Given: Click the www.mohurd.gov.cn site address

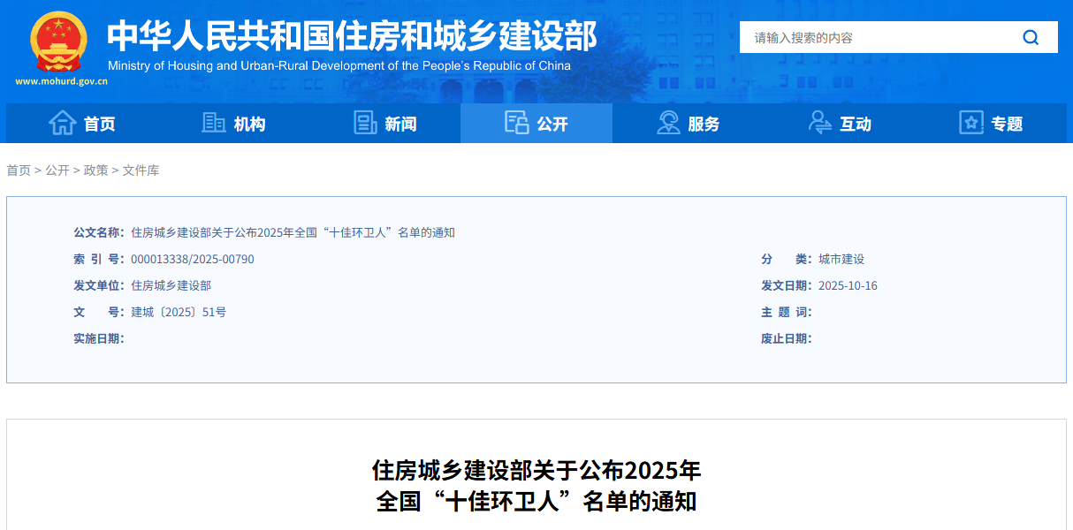Looking at the screenshot, I should pyautogui.click(x=61, y=81).
